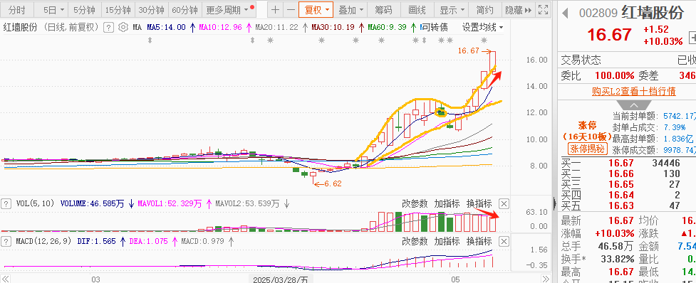
Task: Close the VOL indicator panel
Action: (x=504, y=204)
